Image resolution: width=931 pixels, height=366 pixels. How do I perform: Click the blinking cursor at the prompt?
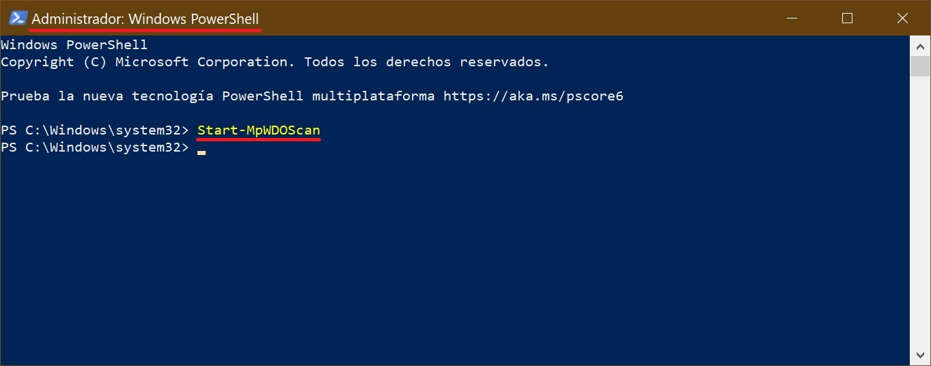(x=202, y=153)
